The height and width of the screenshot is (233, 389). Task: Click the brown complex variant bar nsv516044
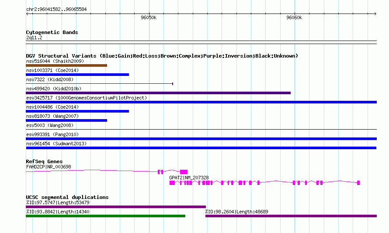tap(66, 65)
